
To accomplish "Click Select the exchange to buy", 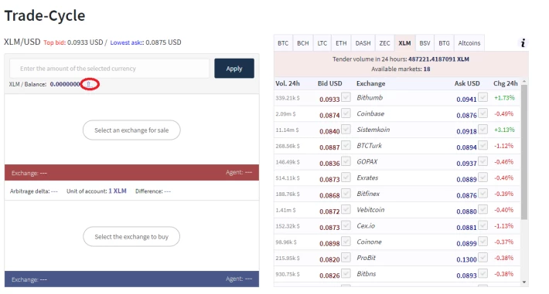I will (x=131, y=237).
